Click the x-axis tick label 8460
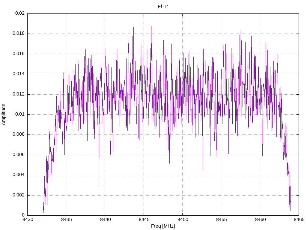 [261, 220]
